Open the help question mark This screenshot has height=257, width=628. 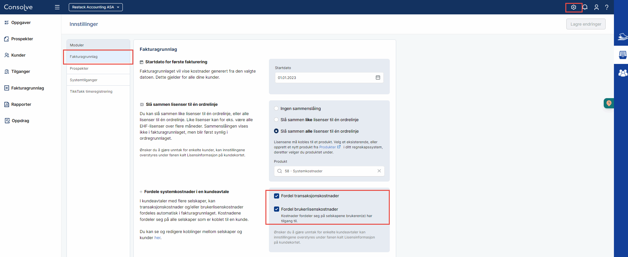607,7
